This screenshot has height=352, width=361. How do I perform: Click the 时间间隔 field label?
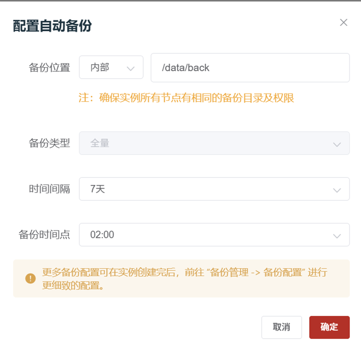50,189
